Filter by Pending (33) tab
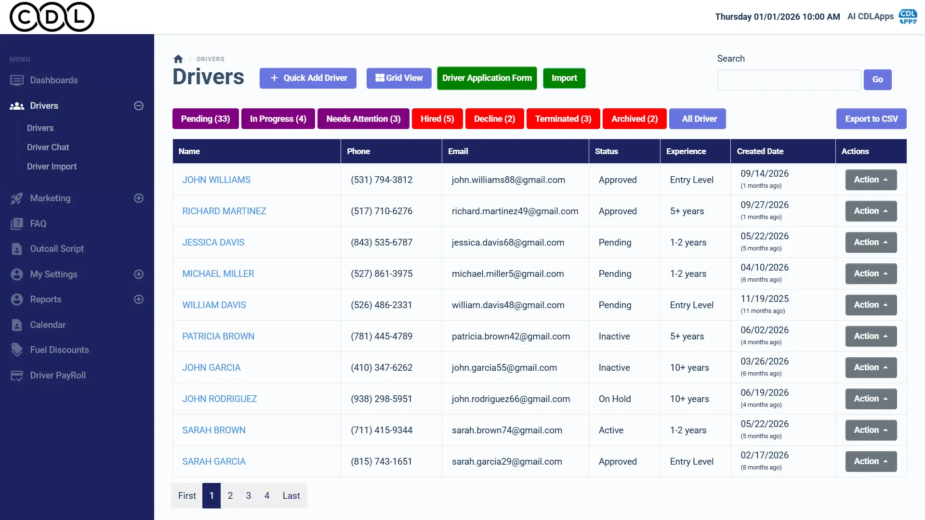Image resolution: width=925 pixels, height=520 pixels. pos(206,119)
